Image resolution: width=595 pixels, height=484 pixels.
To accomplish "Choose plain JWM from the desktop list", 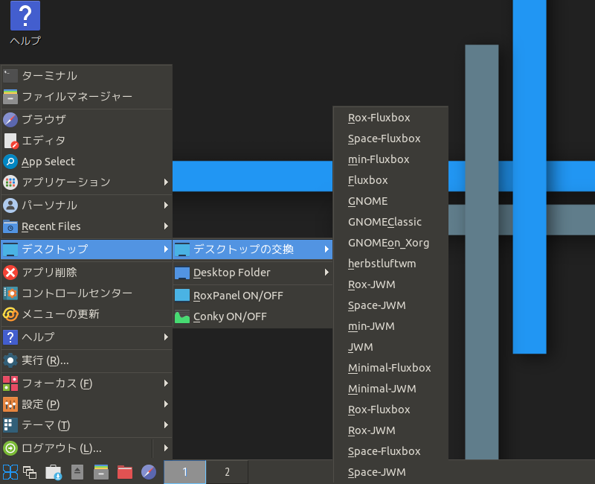I will coord(390,347).
